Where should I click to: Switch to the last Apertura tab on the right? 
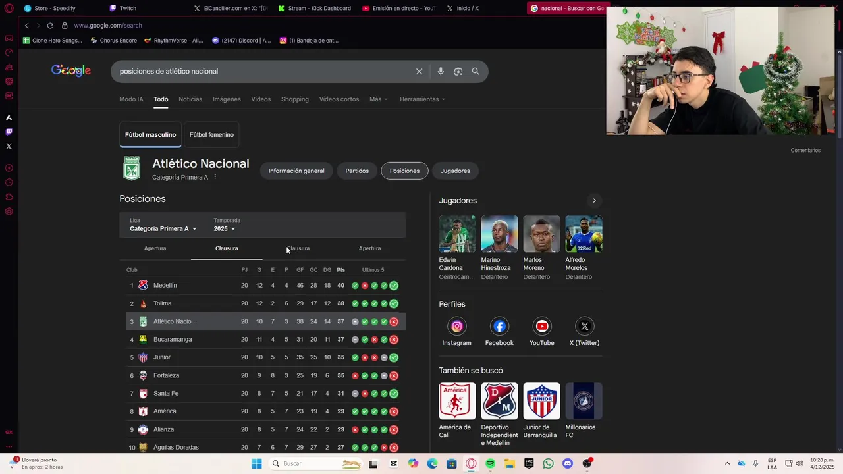(369, 248)
